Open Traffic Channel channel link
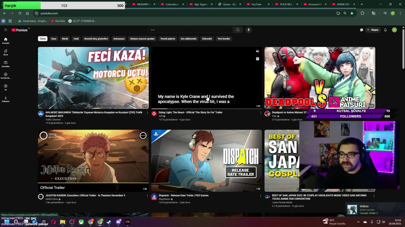Viewport: 405px width, 227px height. [x=53, y=120]
